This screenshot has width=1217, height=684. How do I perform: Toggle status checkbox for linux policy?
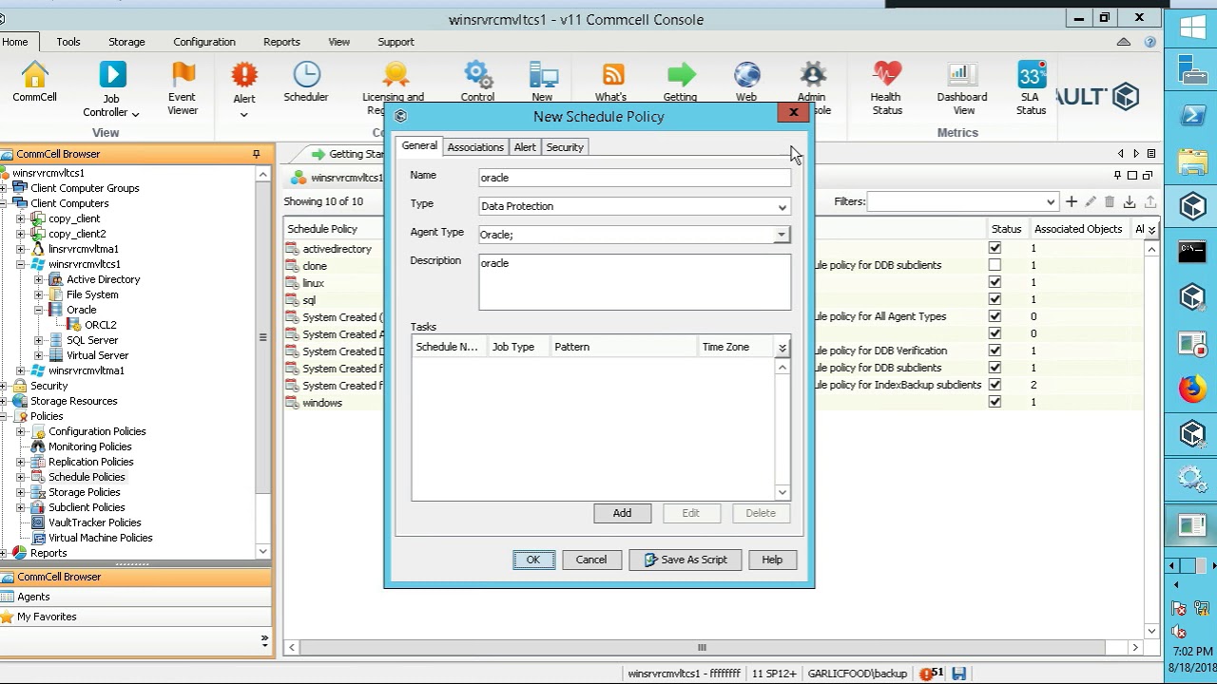pos(995,282)
